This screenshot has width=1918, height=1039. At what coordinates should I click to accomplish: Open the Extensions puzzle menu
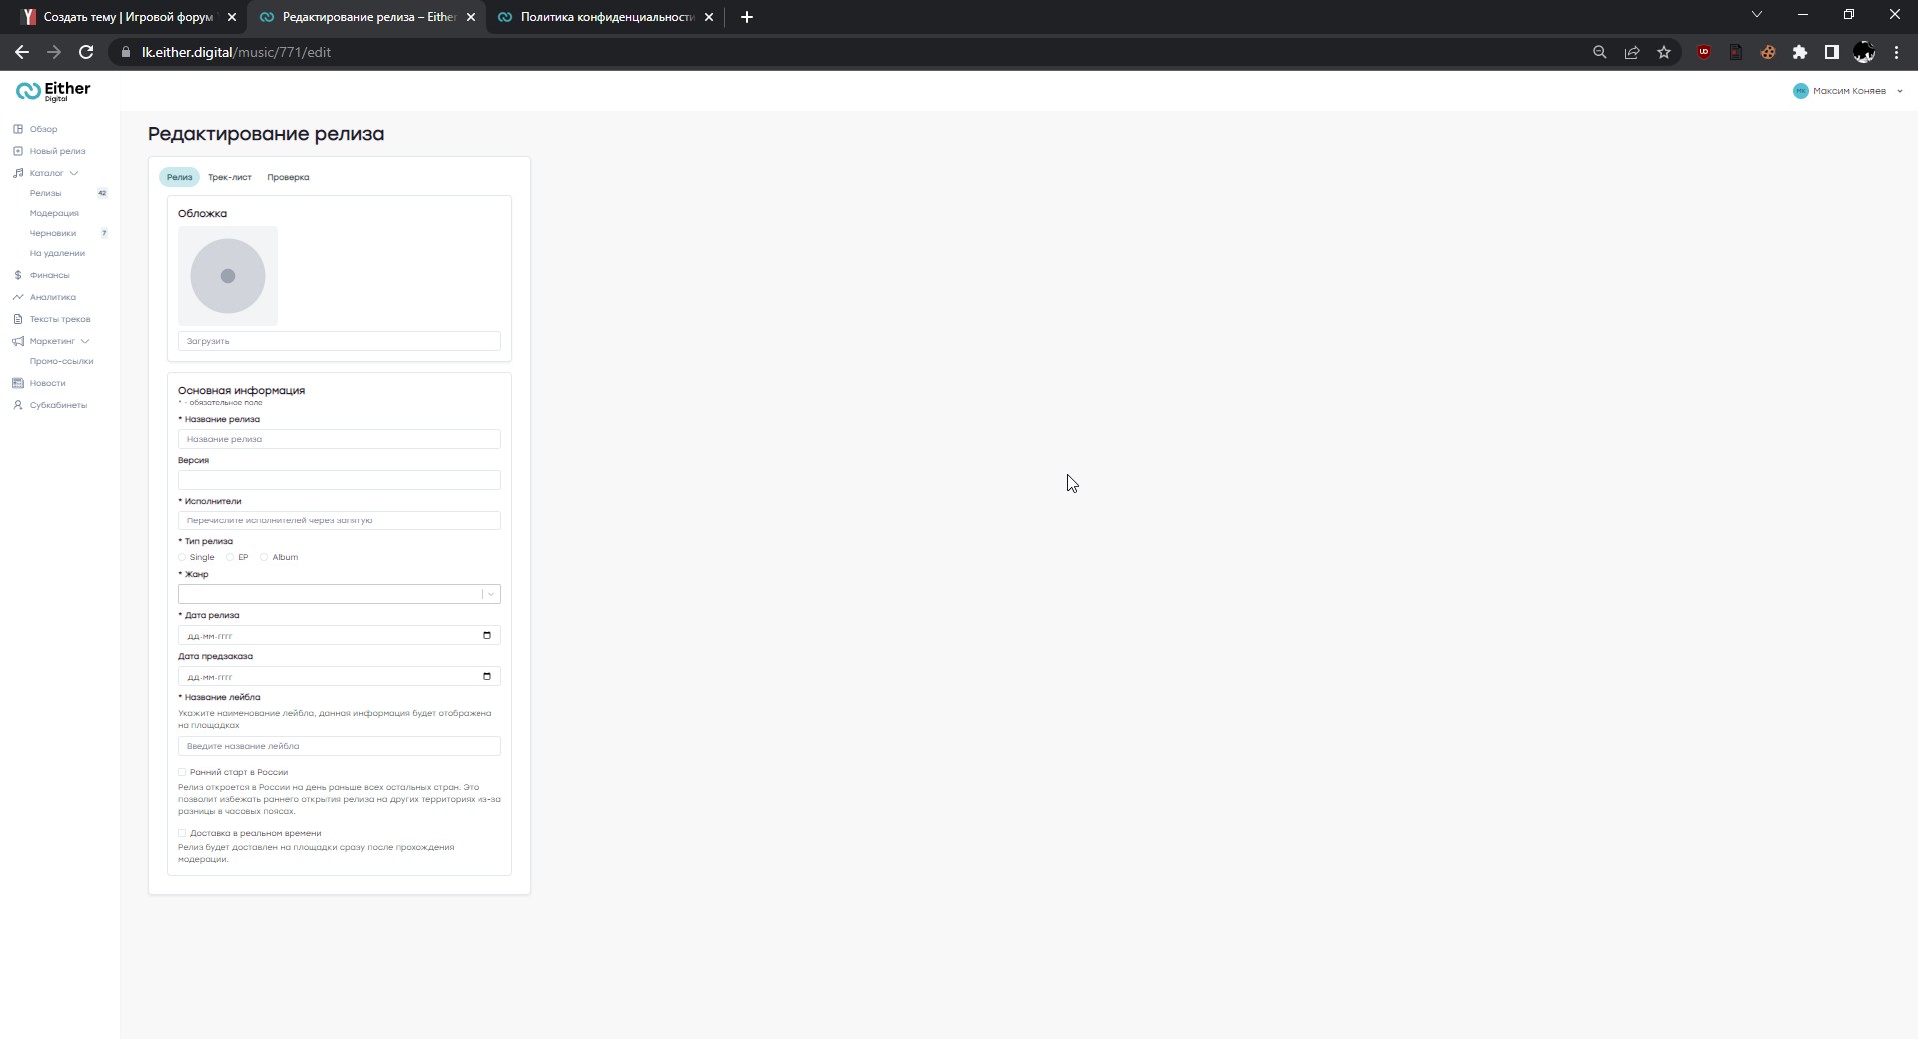click(x=1800, y=52)
